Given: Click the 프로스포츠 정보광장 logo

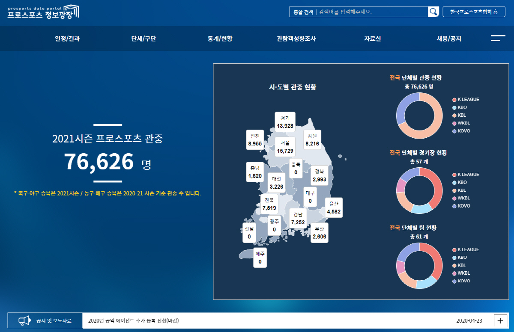Looking at the screenshot, I should 43,11.
